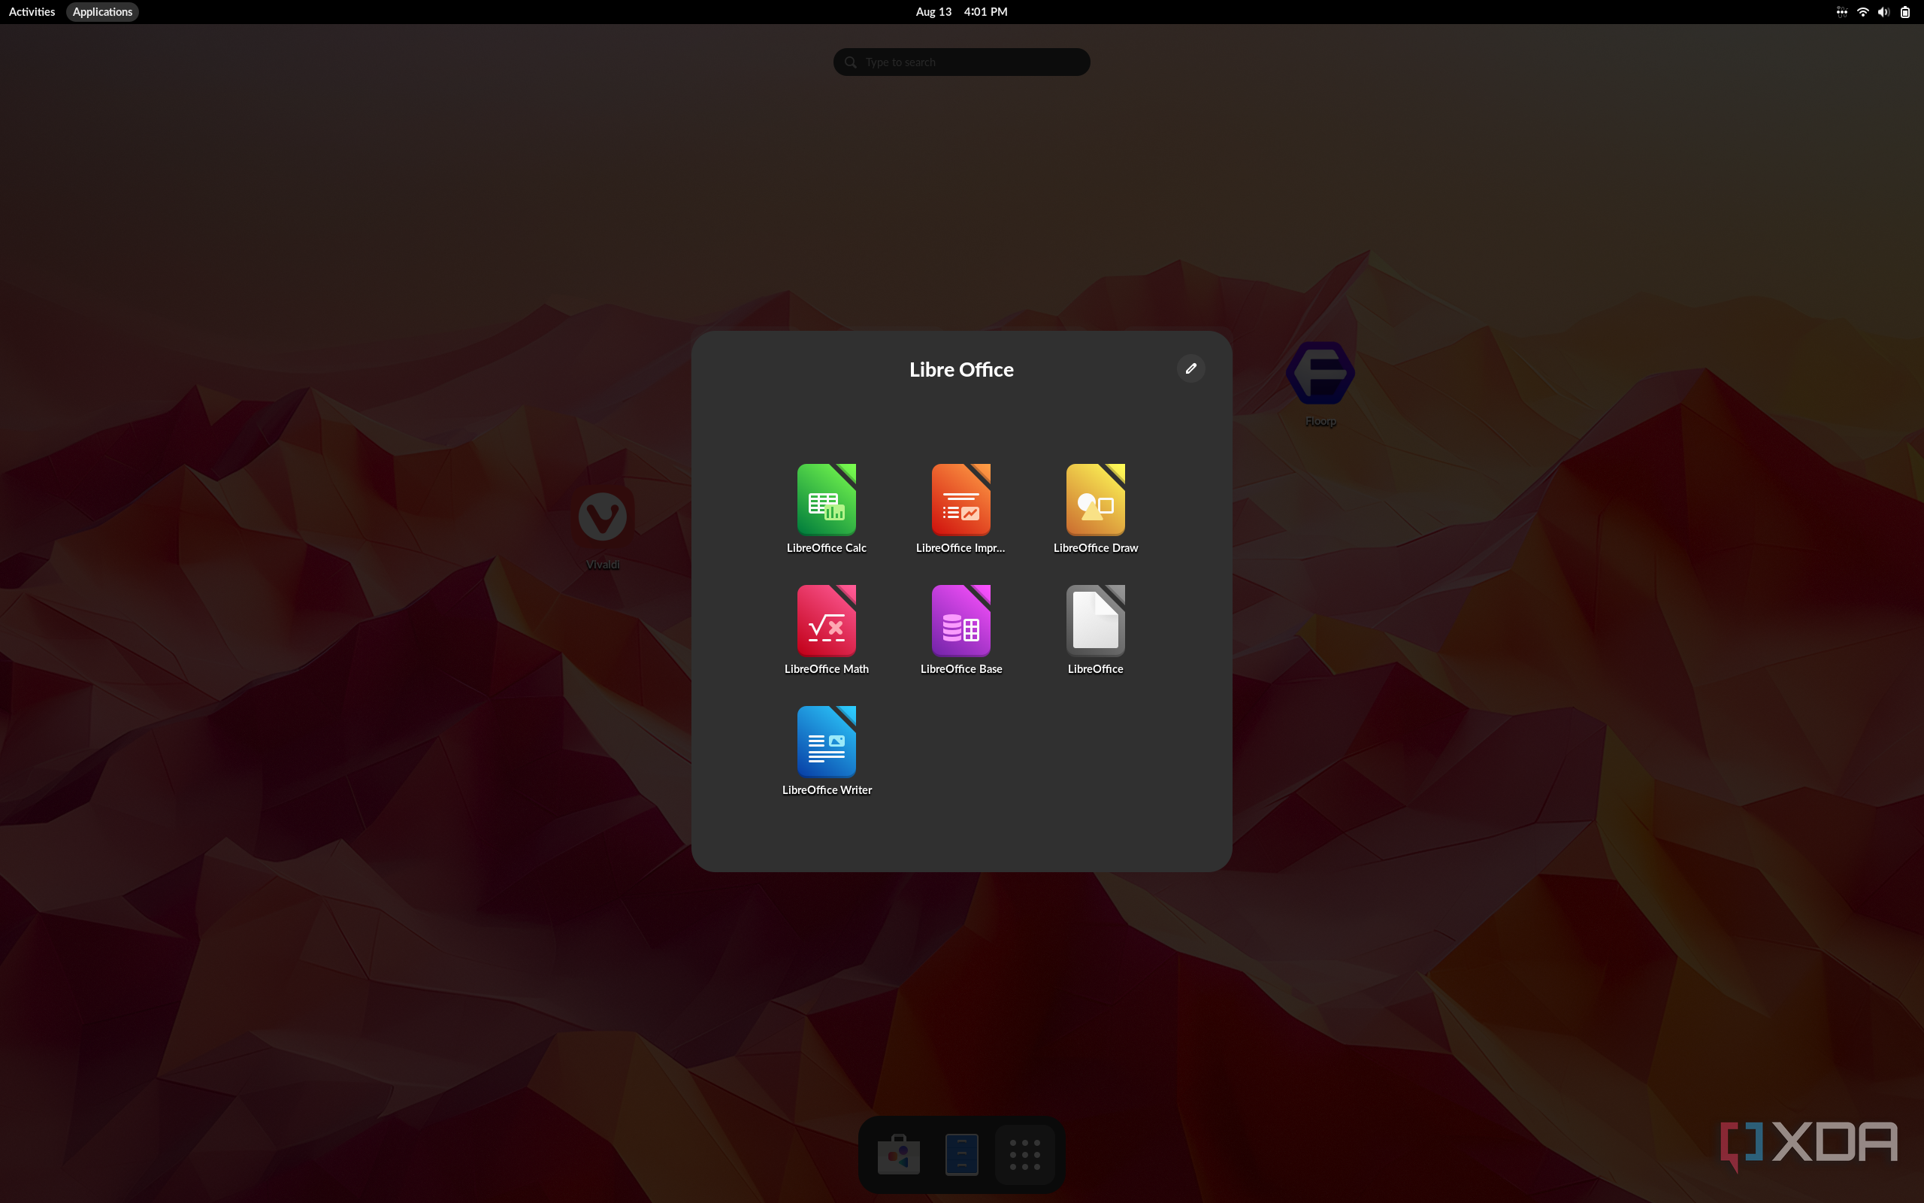Open LibreOffice Draw
Screen dimensions: 1924x1203
coord(1095,509)
